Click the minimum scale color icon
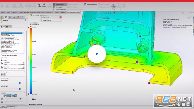The image size is (194, 109). pos(2,67)
